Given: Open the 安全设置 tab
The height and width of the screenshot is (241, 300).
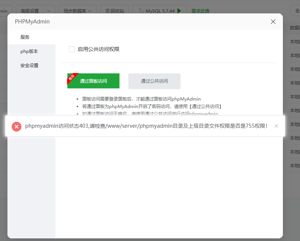Looking at the screenshot, I should coord(29,66).
